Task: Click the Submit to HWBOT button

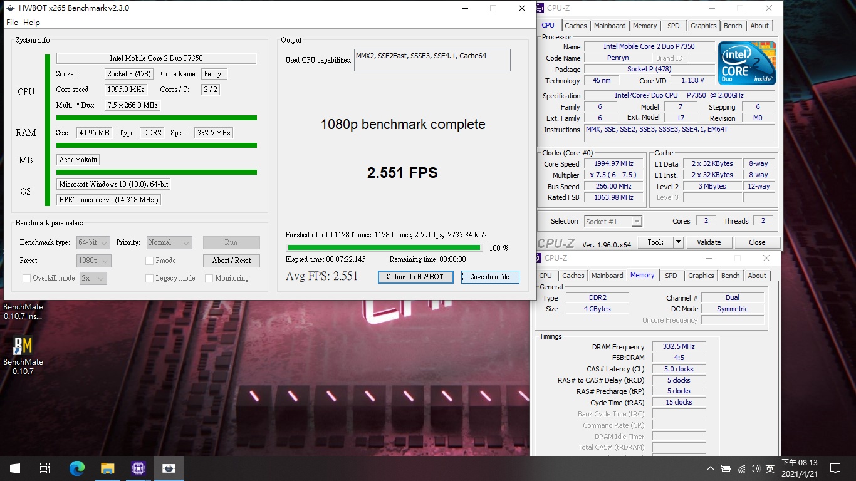Action: pos(415,277)
